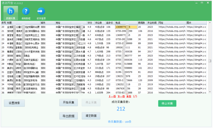
Task: Click the 评论数 column header
Action: point(100,23)
